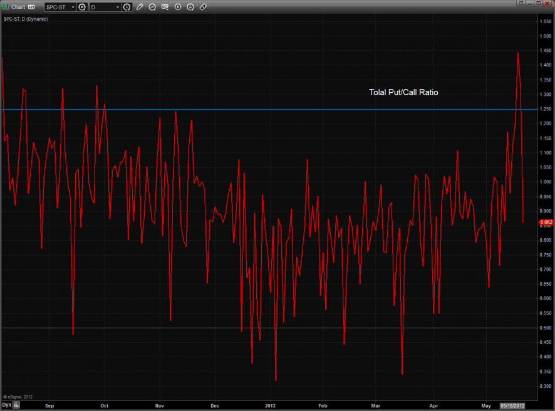Select the lower blue line at 0.500
The height and width of the screenshot is (411, 555).
point(269,328)
